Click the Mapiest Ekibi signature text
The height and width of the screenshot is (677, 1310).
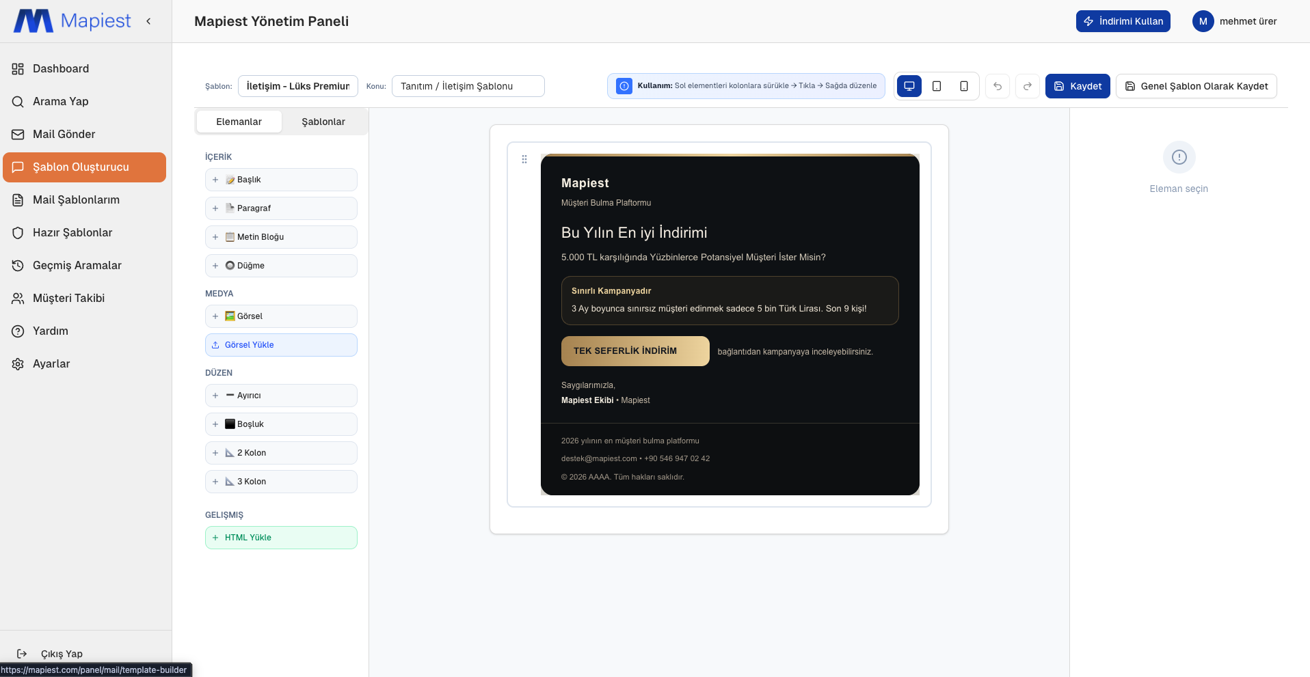click(x=587, y=400)
